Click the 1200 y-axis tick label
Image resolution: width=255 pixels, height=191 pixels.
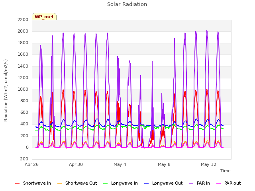[23, 78]
